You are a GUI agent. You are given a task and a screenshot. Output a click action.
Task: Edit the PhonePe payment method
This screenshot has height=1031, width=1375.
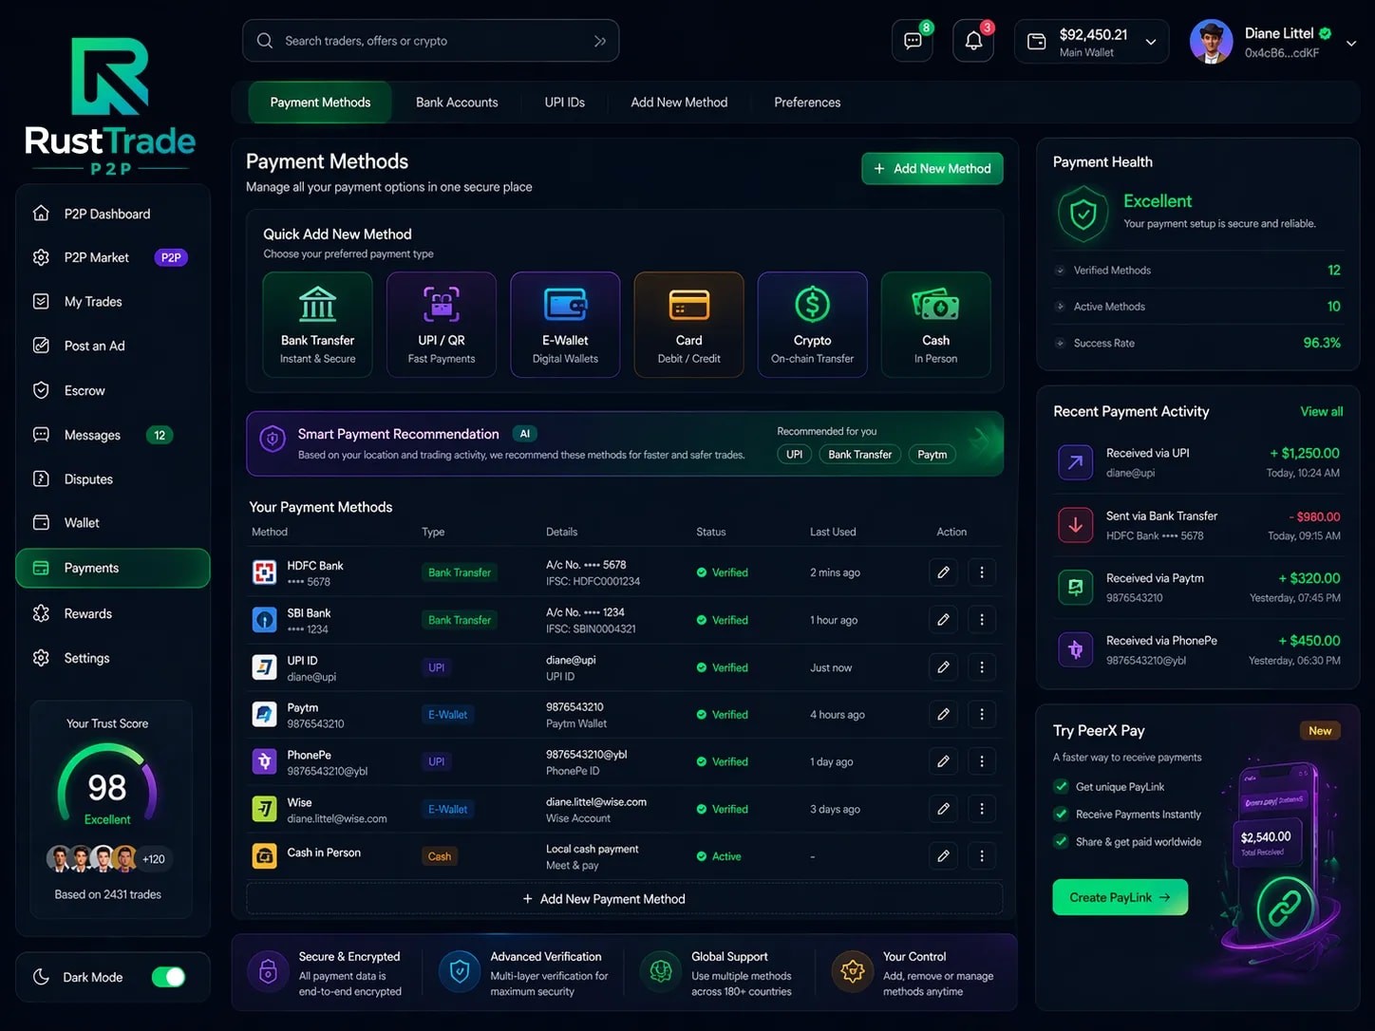[943, 761]
